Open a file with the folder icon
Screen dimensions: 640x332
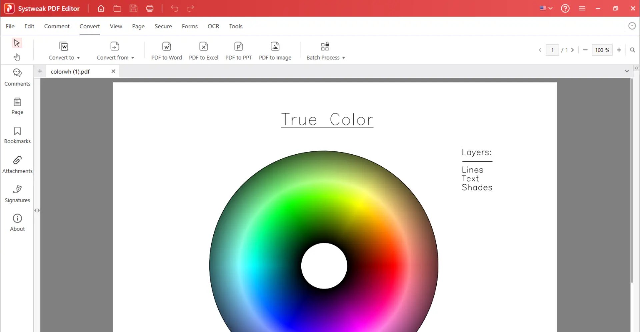pyautogui.click(x=117, y=8)
